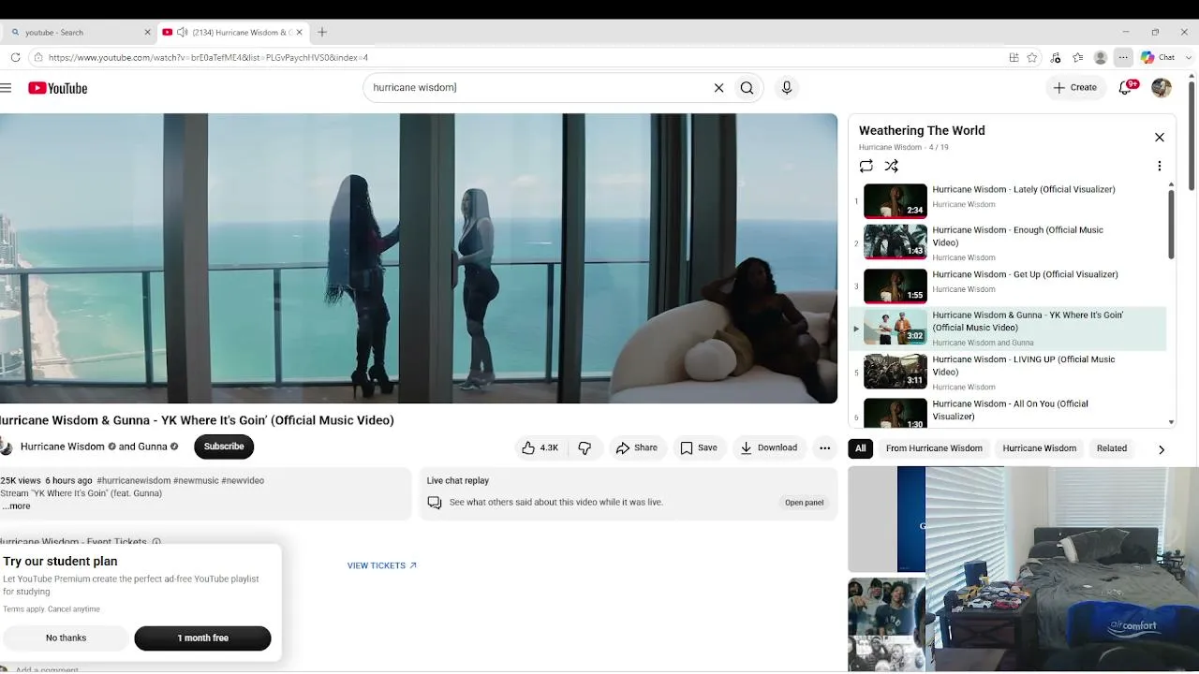Select All On You (Official Visualizer) title

coord(1010,410)
